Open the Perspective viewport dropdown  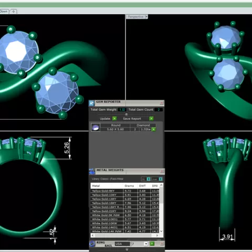tap(146, 17)
